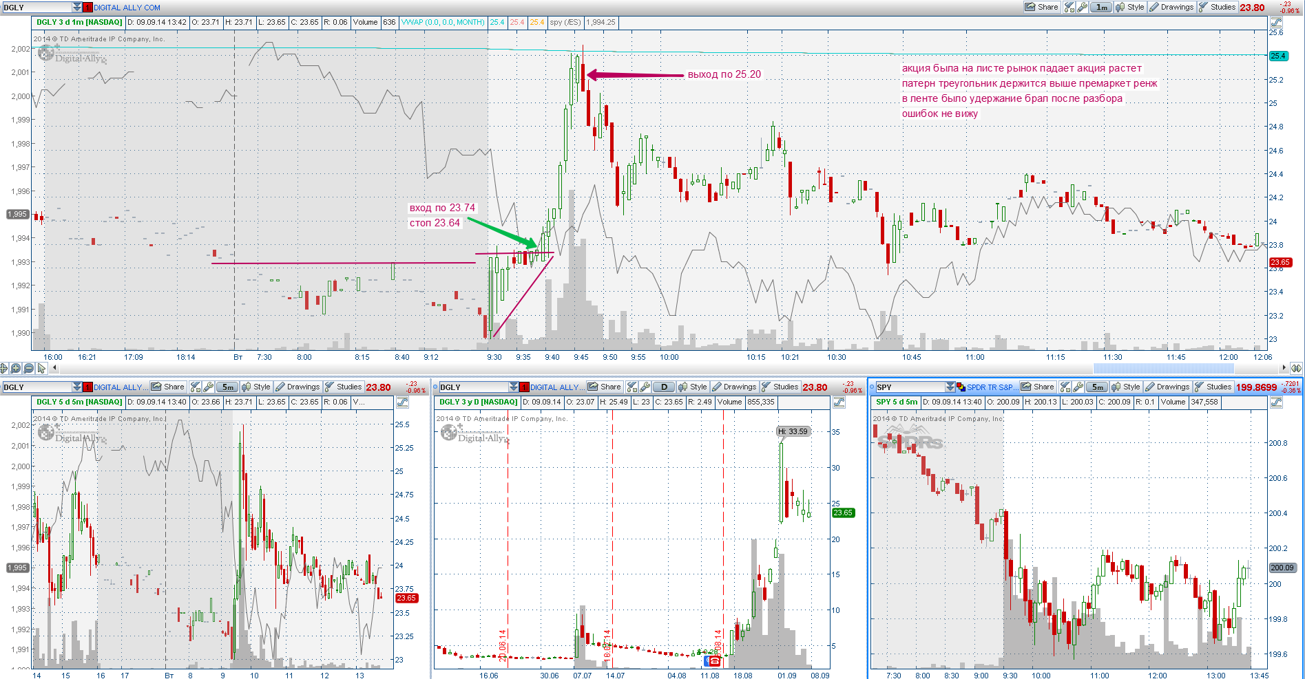1305x679 pixels.
Task: Click quick study flask icon in top chart toolbar
Action: [1069, 7]
